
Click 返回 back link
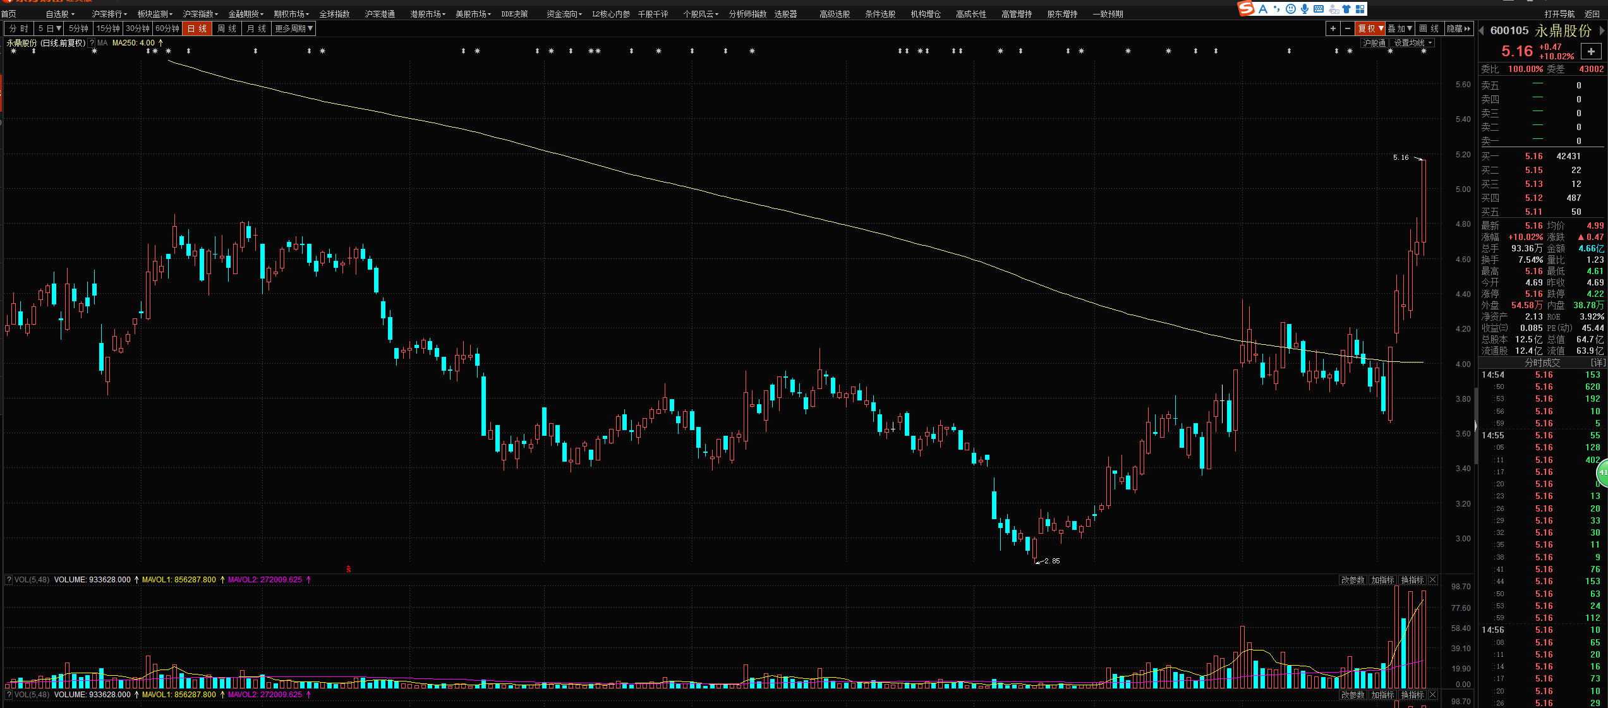coord(1592,14)
